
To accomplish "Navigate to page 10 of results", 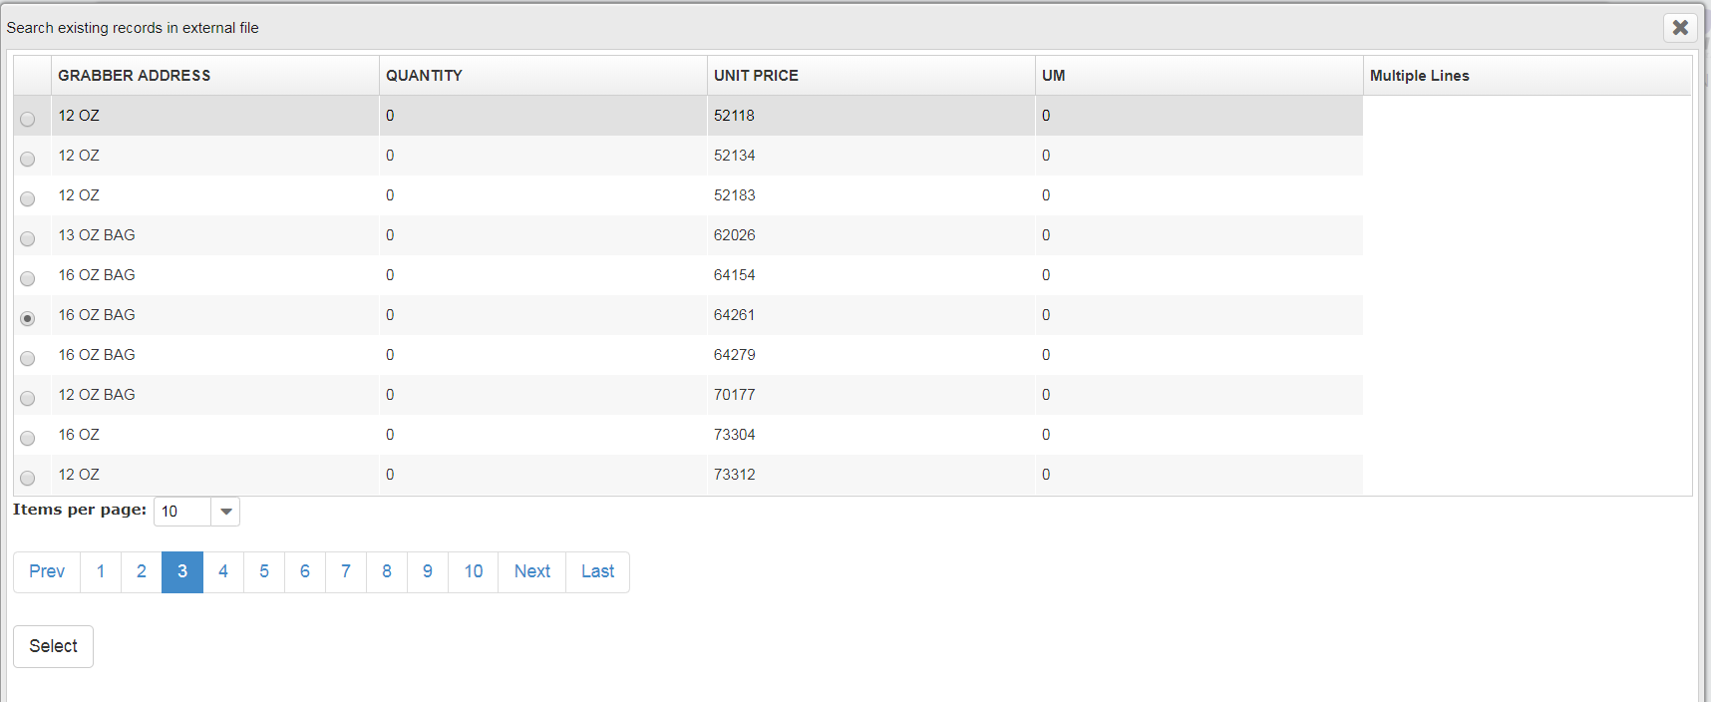I will (474, 571).
